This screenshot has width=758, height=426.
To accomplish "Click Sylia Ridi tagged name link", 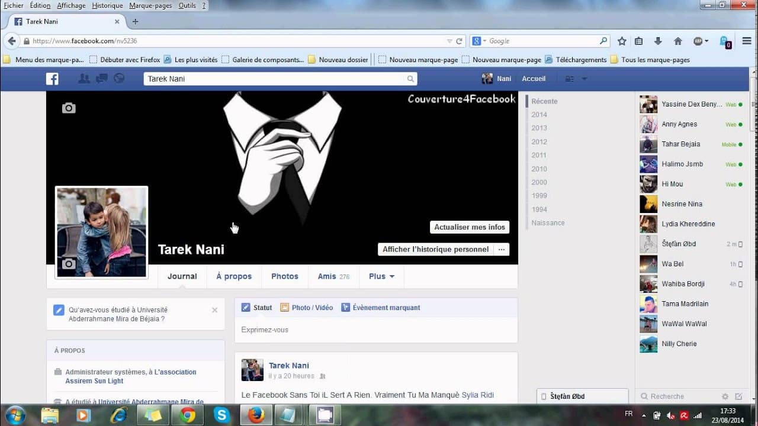I will (477, 395).
